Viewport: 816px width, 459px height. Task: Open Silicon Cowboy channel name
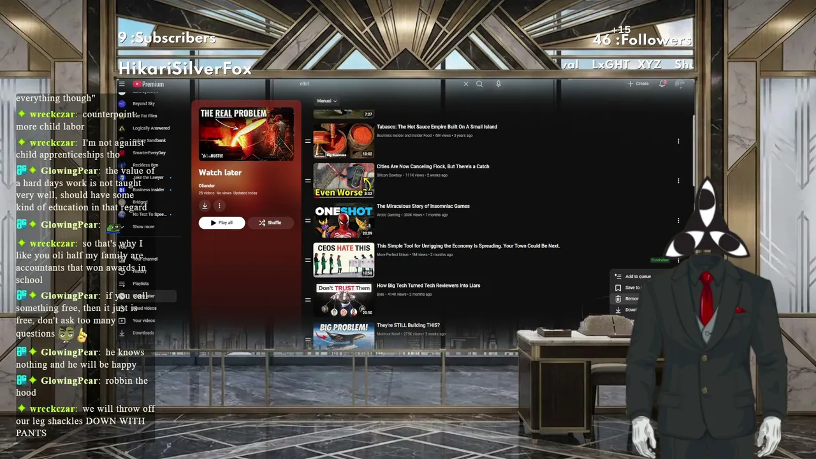pos(390,175)
